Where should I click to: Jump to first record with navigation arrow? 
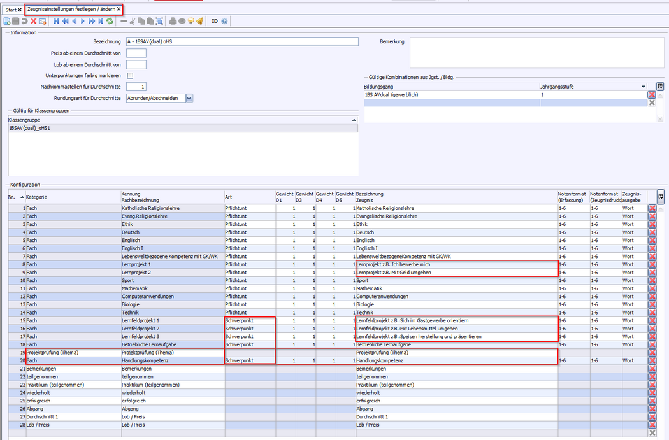pos(57,21)
